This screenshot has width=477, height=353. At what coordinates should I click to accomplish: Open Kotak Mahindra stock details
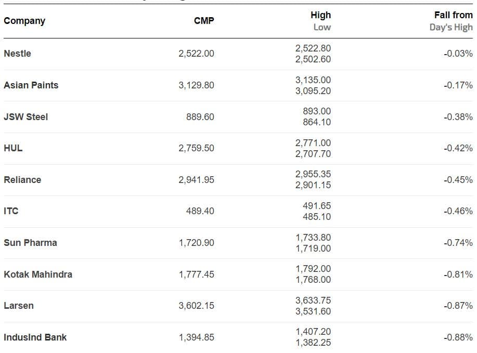click(x=38, y=274)
